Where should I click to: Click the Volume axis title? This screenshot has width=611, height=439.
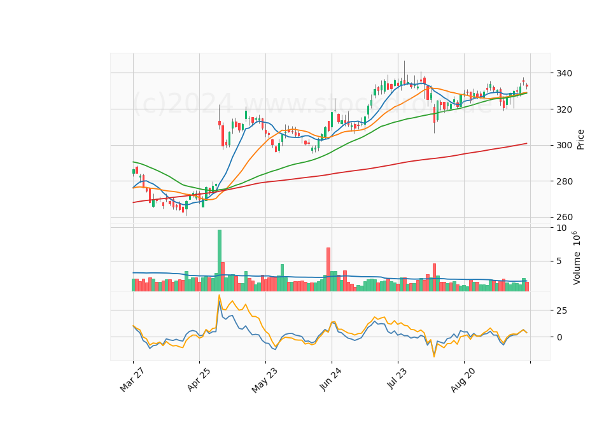(x=577, y=258)
